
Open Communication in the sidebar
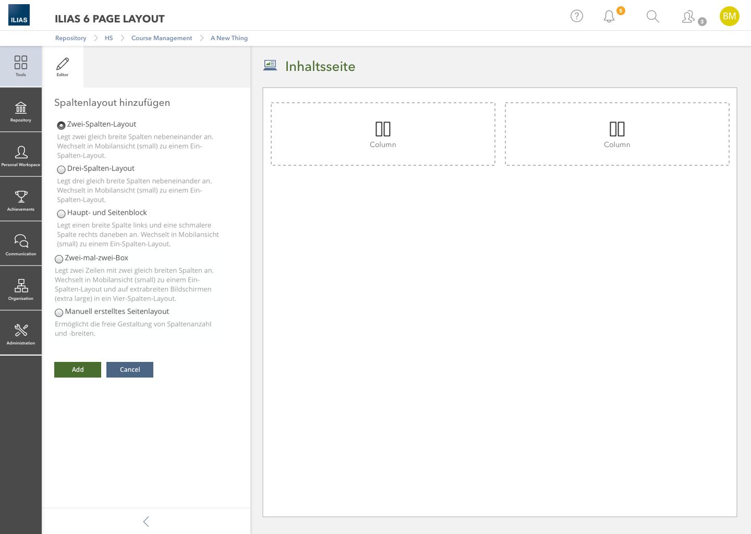(x=21, y=244)
